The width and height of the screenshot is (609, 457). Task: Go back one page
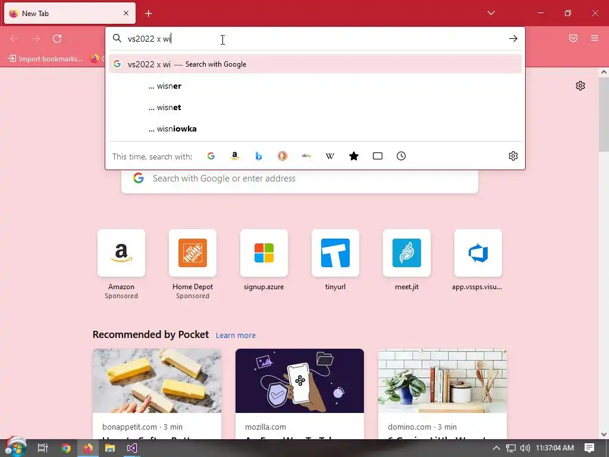click(14, 39)
